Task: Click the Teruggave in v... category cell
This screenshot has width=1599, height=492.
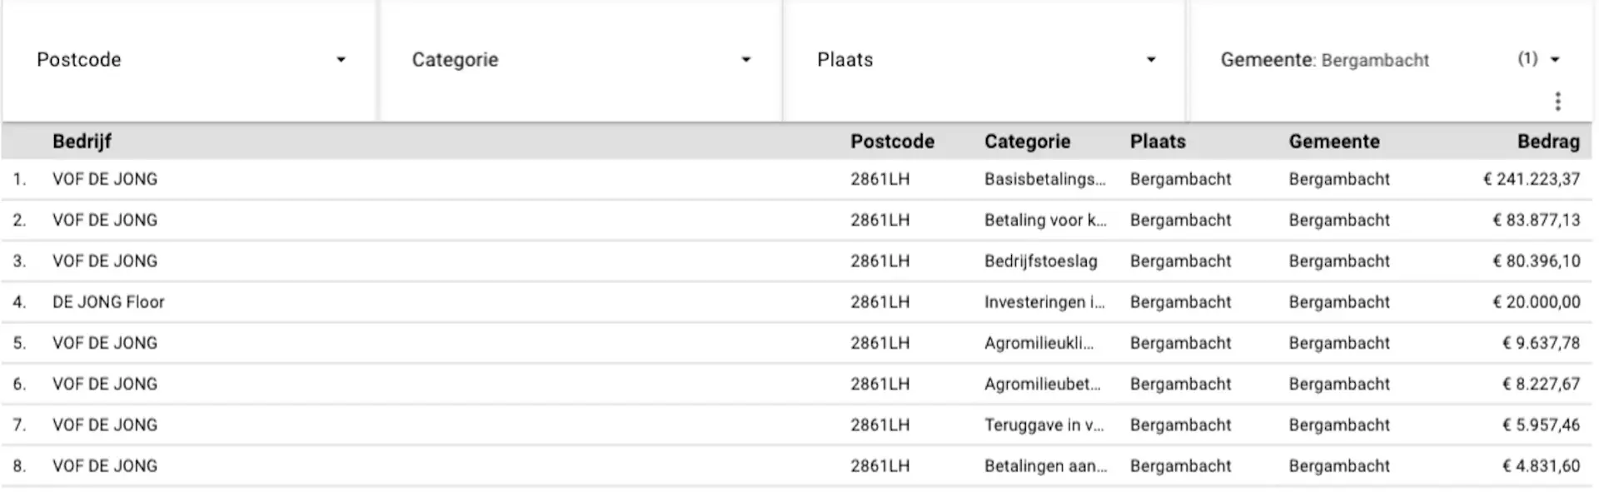Action: (1044, 425)
